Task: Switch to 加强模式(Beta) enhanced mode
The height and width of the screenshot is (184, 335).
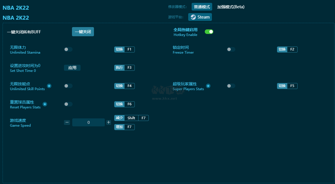Action: 231,7
